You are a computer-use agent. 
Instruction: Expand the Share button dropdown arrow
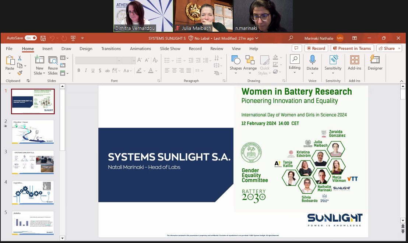click(x=400, y=48)
